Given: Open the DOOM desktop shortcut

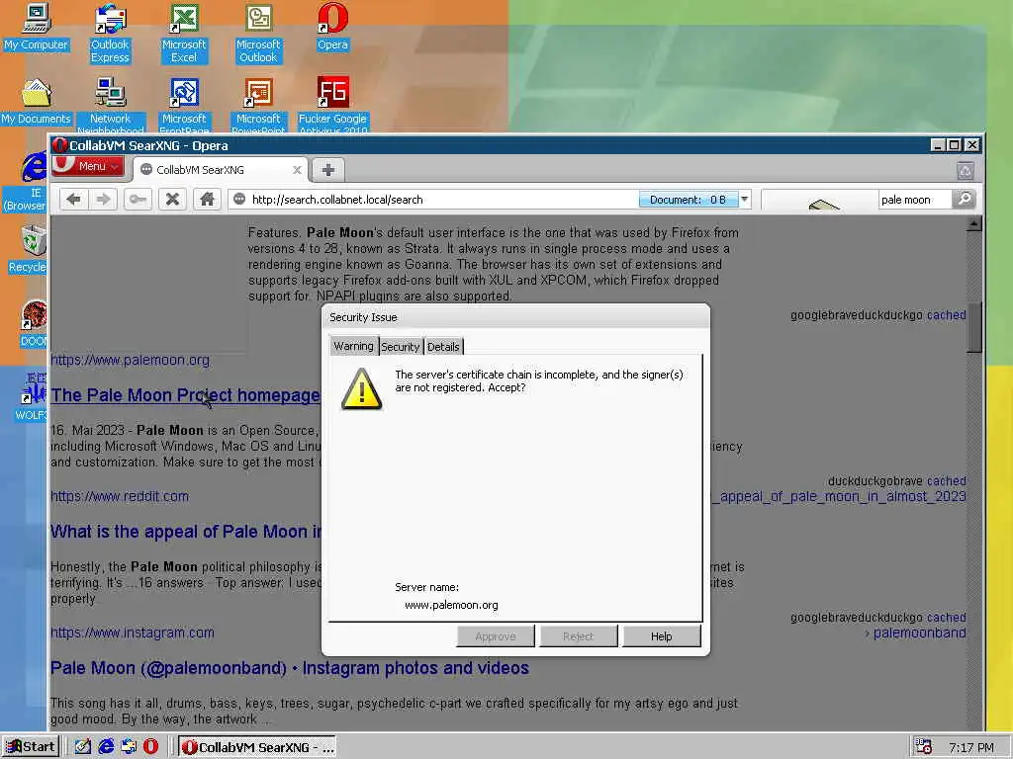Looking at the screenshot, I should point(33,324).
